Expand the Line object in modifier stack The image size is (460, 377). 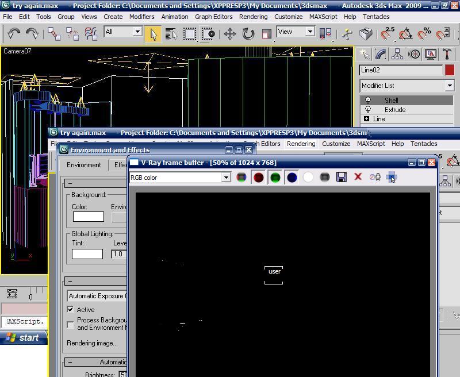click(x=366, y=119)
